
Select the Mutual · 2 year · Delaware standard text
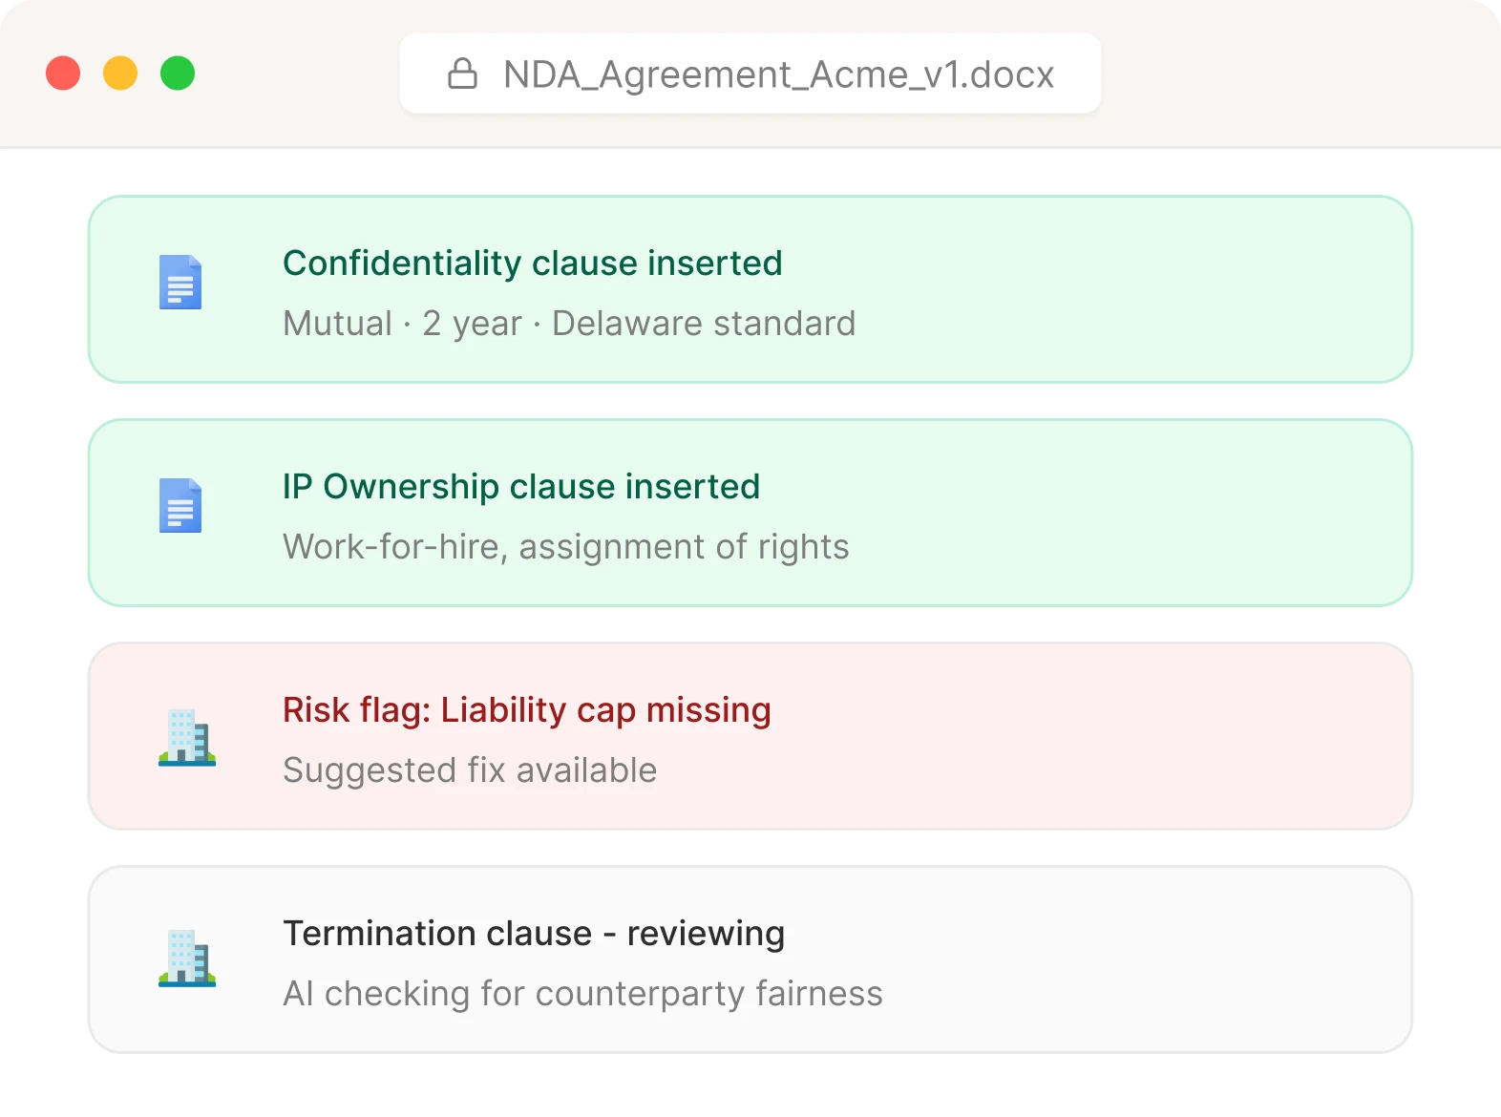pyautogui.click(x=569, y=323)
